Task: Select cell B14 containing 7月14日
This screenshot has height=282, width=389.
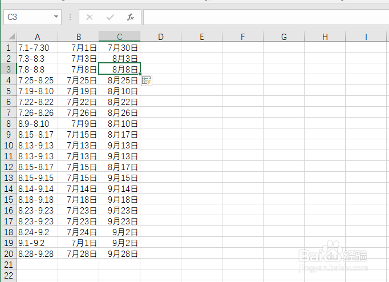Action: (x=78, y=188)
